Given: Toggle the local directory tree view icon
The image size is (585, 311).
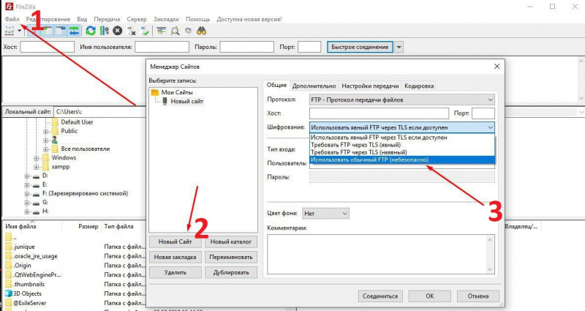Looking at the screenshot, I should (48, 31).
